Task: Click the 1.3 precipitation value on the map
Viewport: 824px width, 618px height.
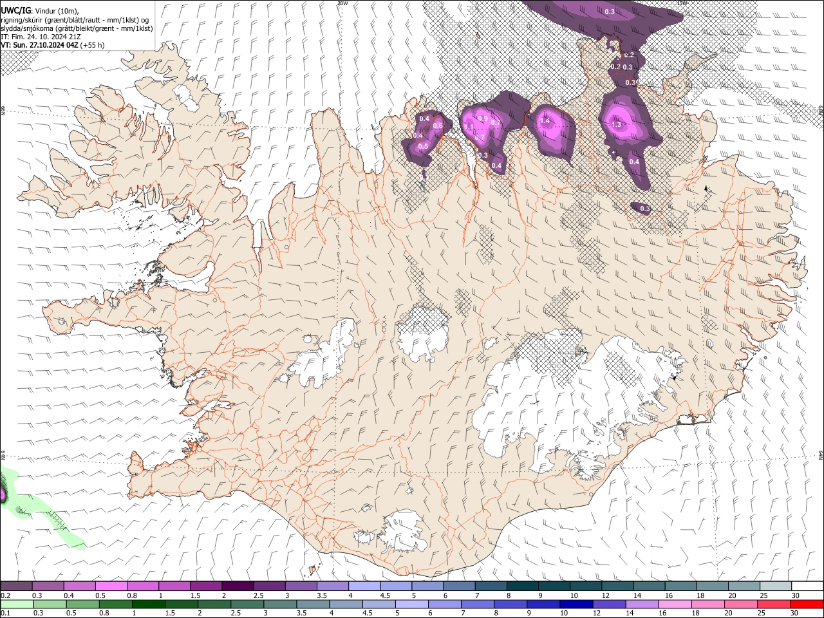Action: pos(616,125)
